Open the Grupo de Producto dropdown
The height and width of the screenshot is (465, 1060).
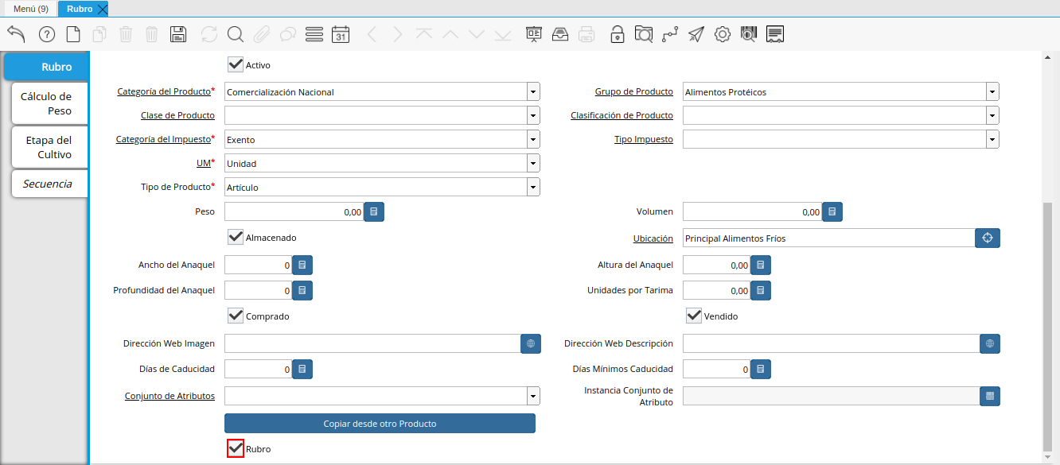coord(992,92)
